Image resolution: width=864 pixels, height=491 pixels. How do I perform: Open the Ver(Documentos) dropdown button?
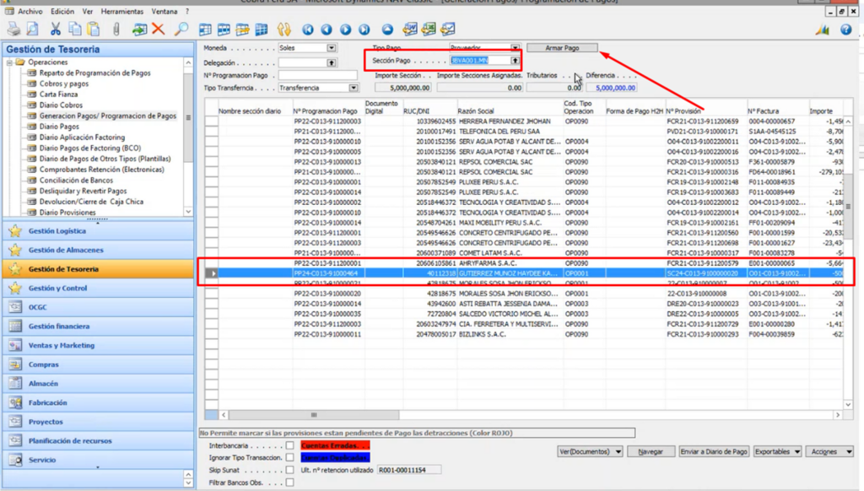click(x=590, y=451)
